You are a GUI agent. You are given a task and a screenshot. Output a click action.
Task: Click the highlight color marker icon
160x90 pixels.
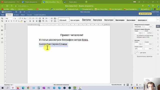[x=21, y=21]
